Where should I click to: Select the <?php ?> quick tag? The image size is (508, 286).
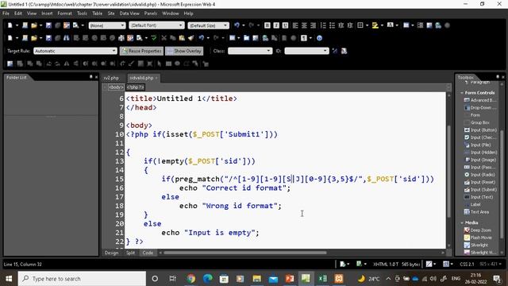[x=135, y=87]
